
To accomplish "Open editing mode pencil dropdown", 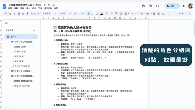I will point(181,13).
